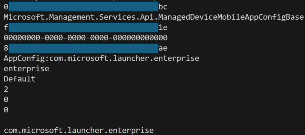Click the Default text line
Screen dimensions: 305x135
pos(20,79)
